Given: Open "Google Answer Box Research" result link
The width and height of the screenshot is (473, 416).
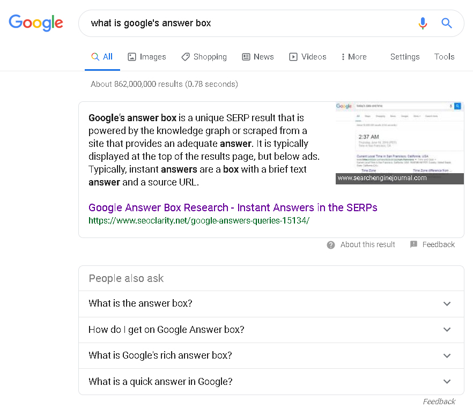Looking at the screenshot, I should point(233,207).
